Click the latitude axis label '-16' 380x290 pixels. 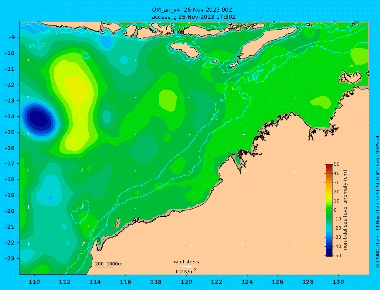[x=10, y=148]
